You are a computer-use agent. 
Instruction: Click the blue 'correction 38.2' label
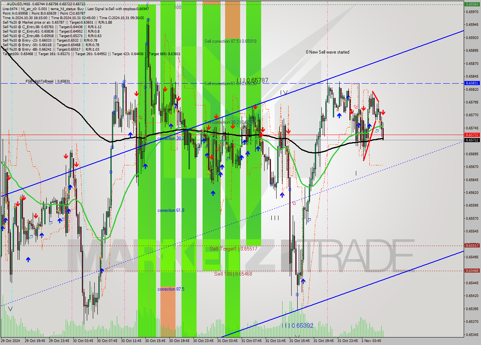[171, 138]
